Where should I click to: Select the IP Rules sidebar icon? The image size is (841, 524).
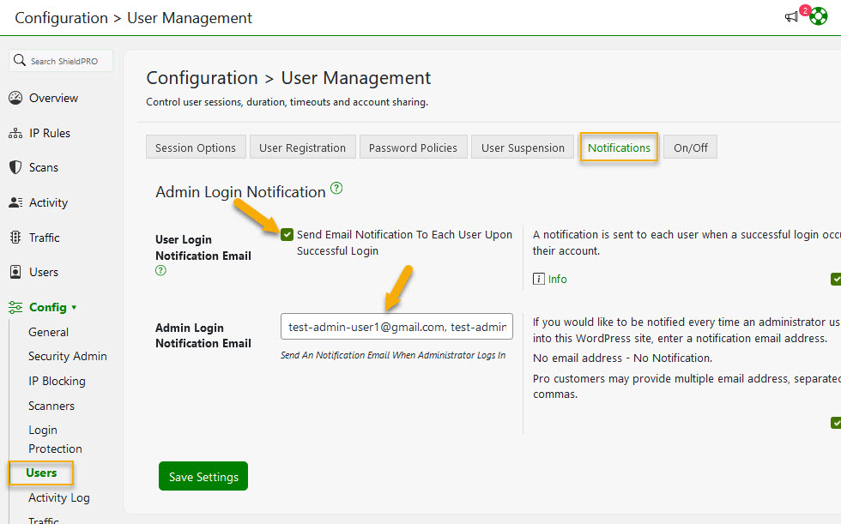(x=15, y=133)
